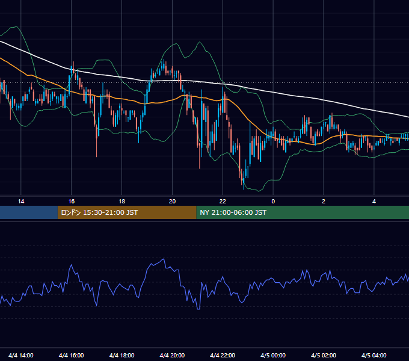Click the 20 hour axis label
409x361 pixels.
[172, 202]
